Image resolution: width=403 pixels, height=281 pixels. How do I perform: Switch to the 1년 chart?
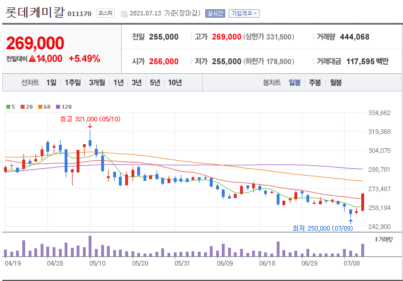118,82
